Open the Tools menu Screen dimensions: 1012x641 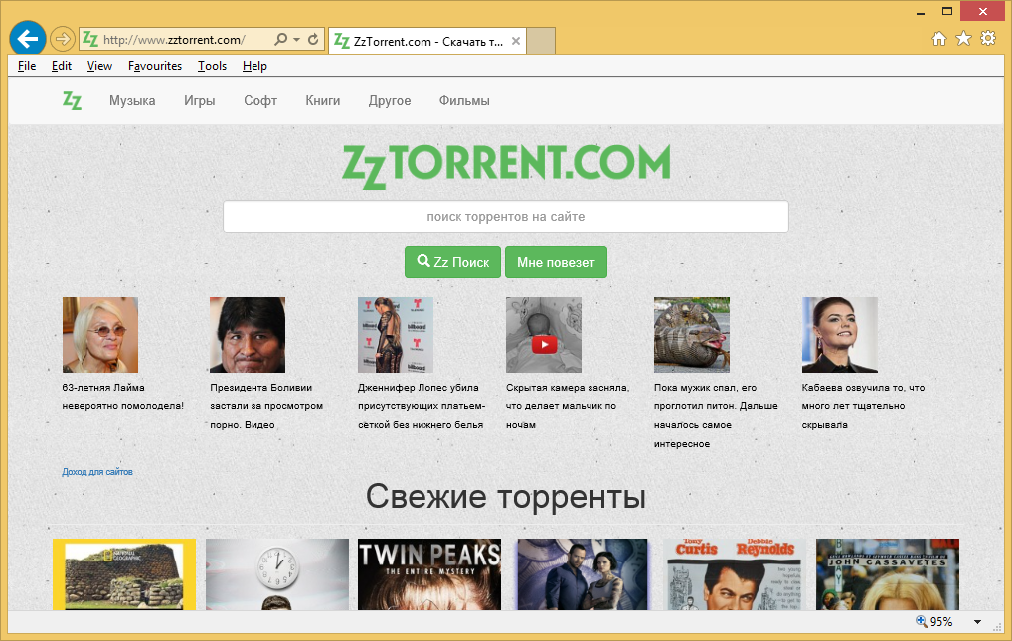point(212,66)
